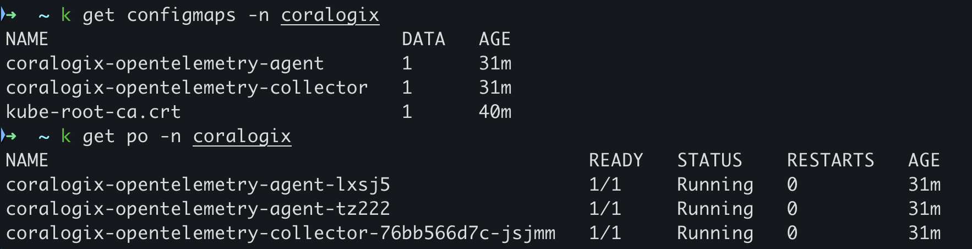Click pod name coralogix-opentelemetry-agent-tz222
The width and height of the screenshot is (972, 249).
tap(198, 209)
